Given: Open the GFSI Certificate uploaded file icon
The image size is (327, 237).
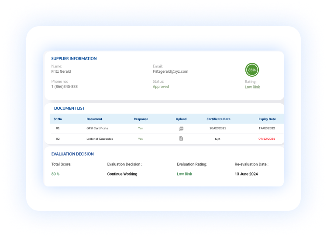Looking at the screenshot, I should (181, 129).
